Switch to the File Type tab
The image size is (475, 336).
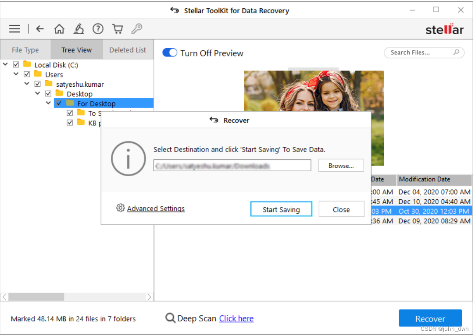[x=25, y=49]
